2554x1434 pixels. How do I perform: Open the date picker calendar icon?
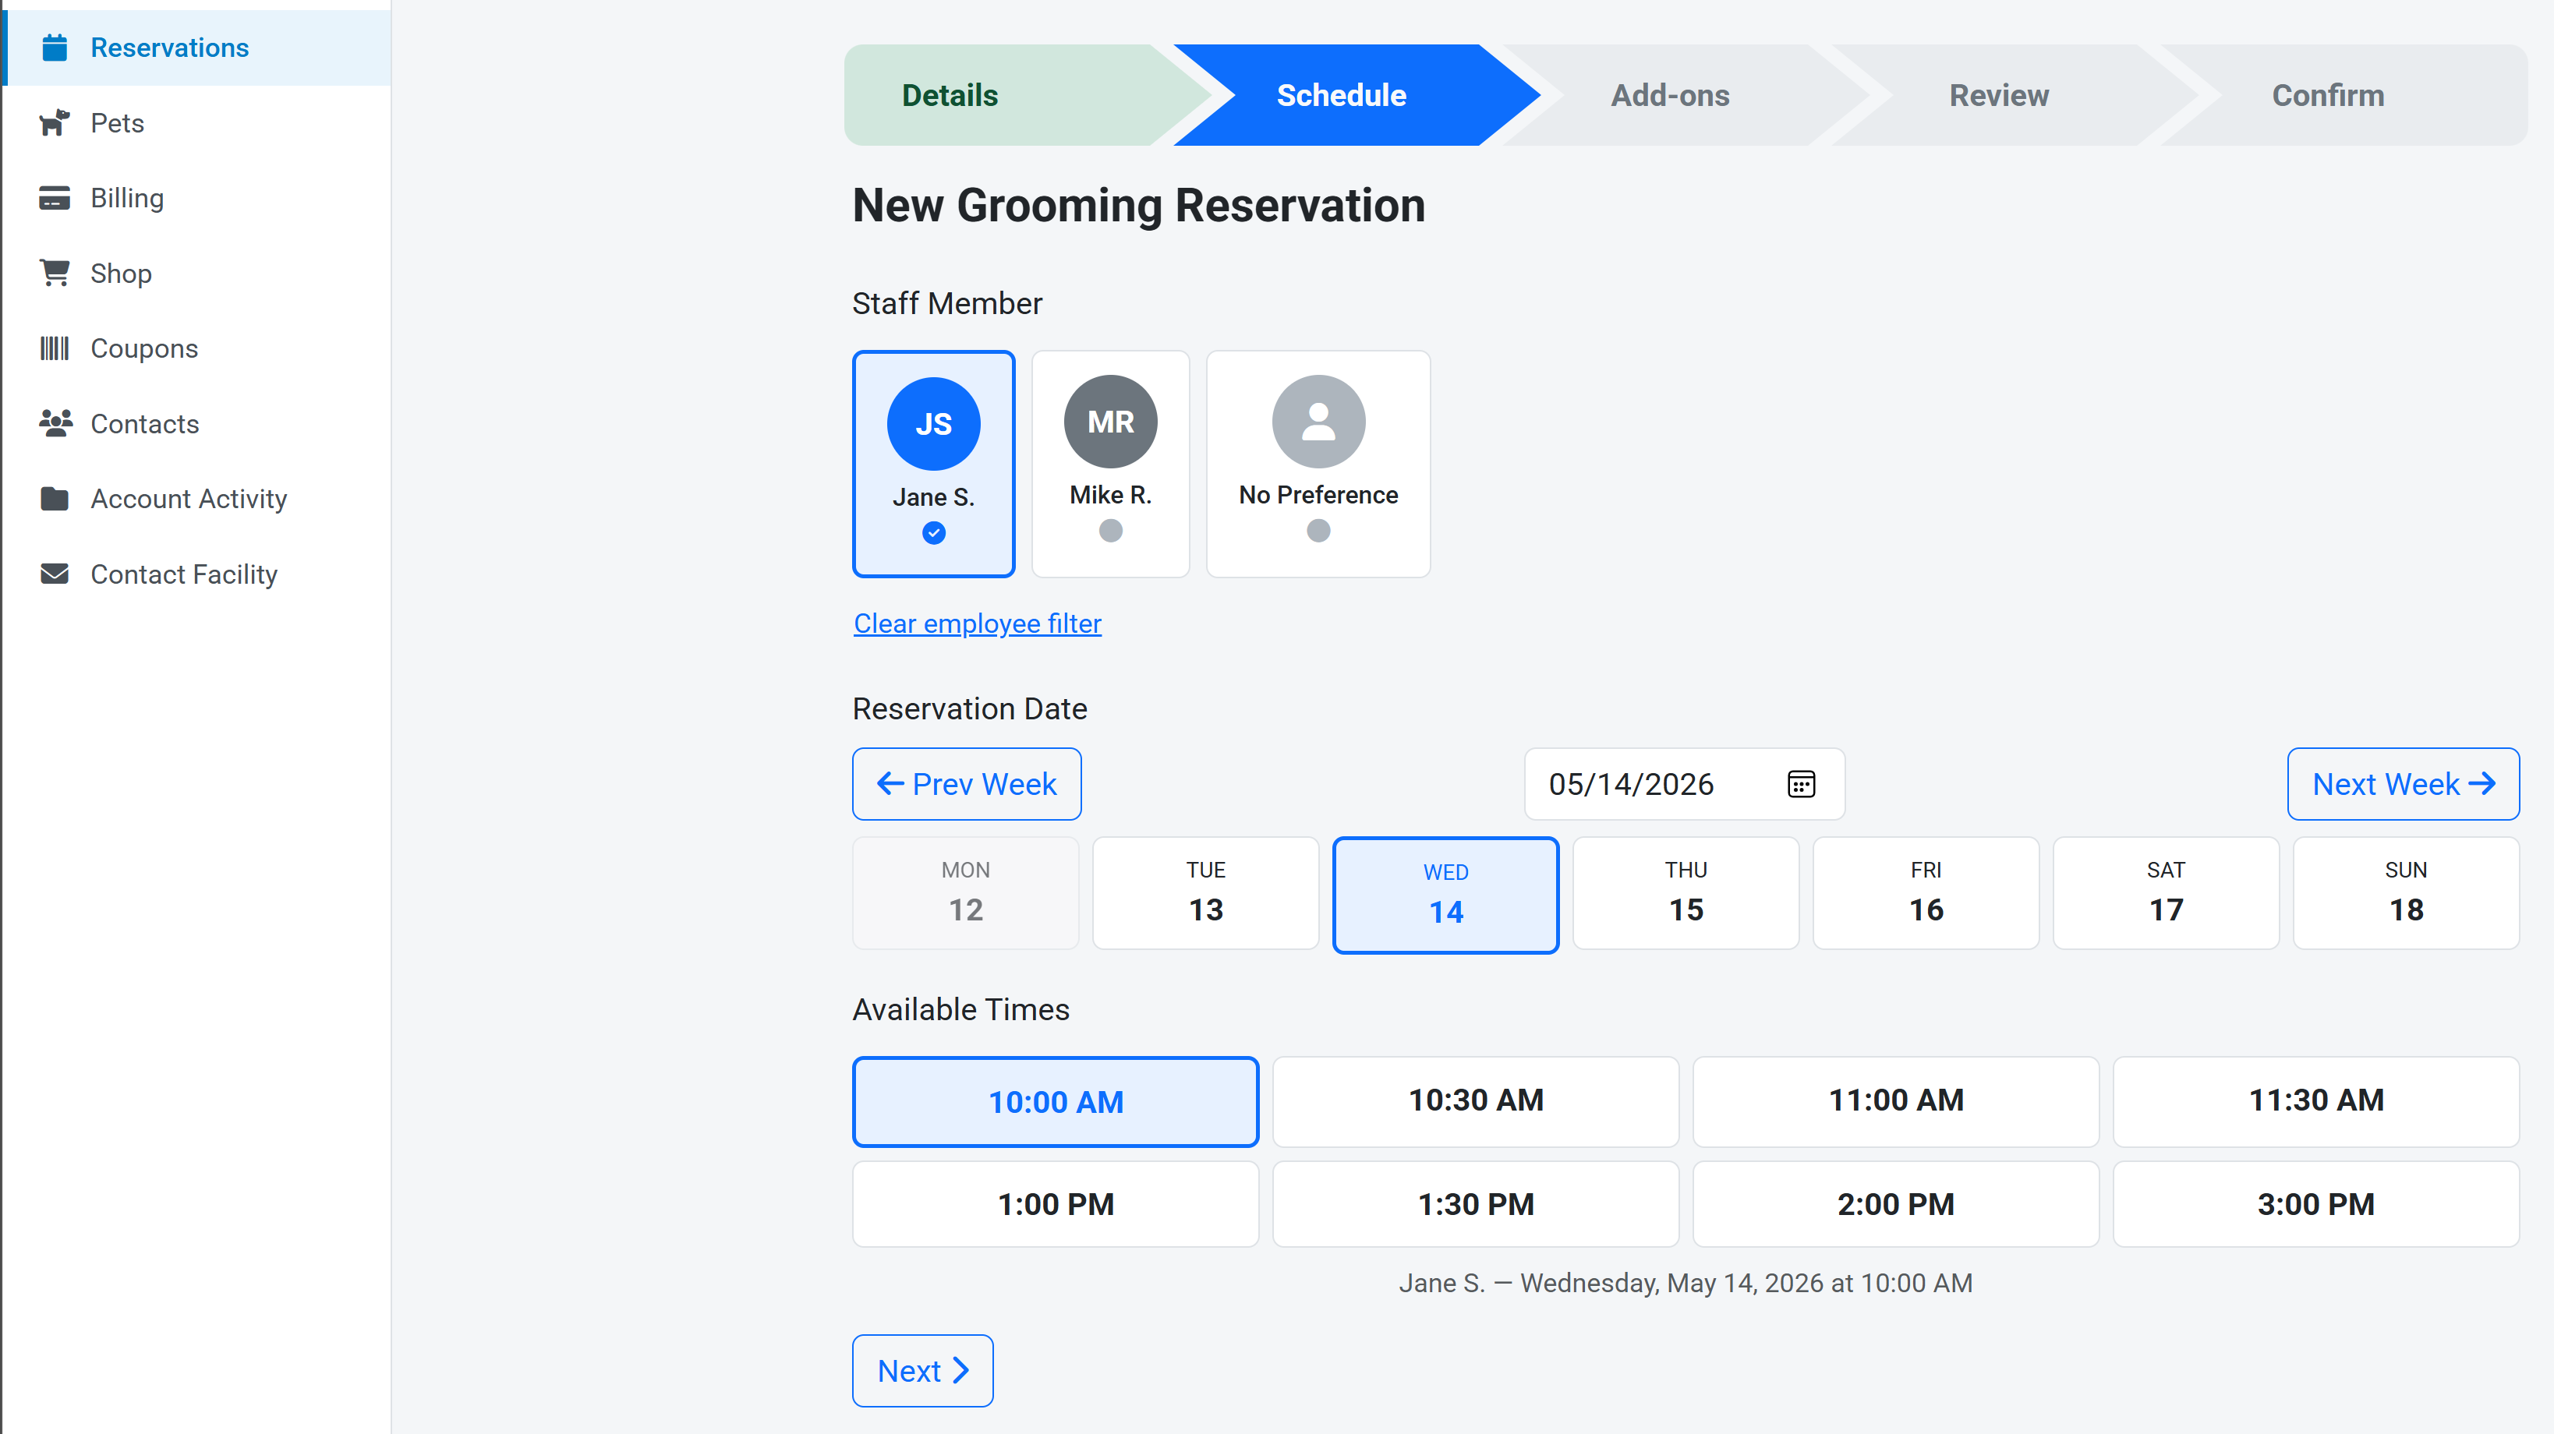pyautogui.click(x=1800, y=784)
